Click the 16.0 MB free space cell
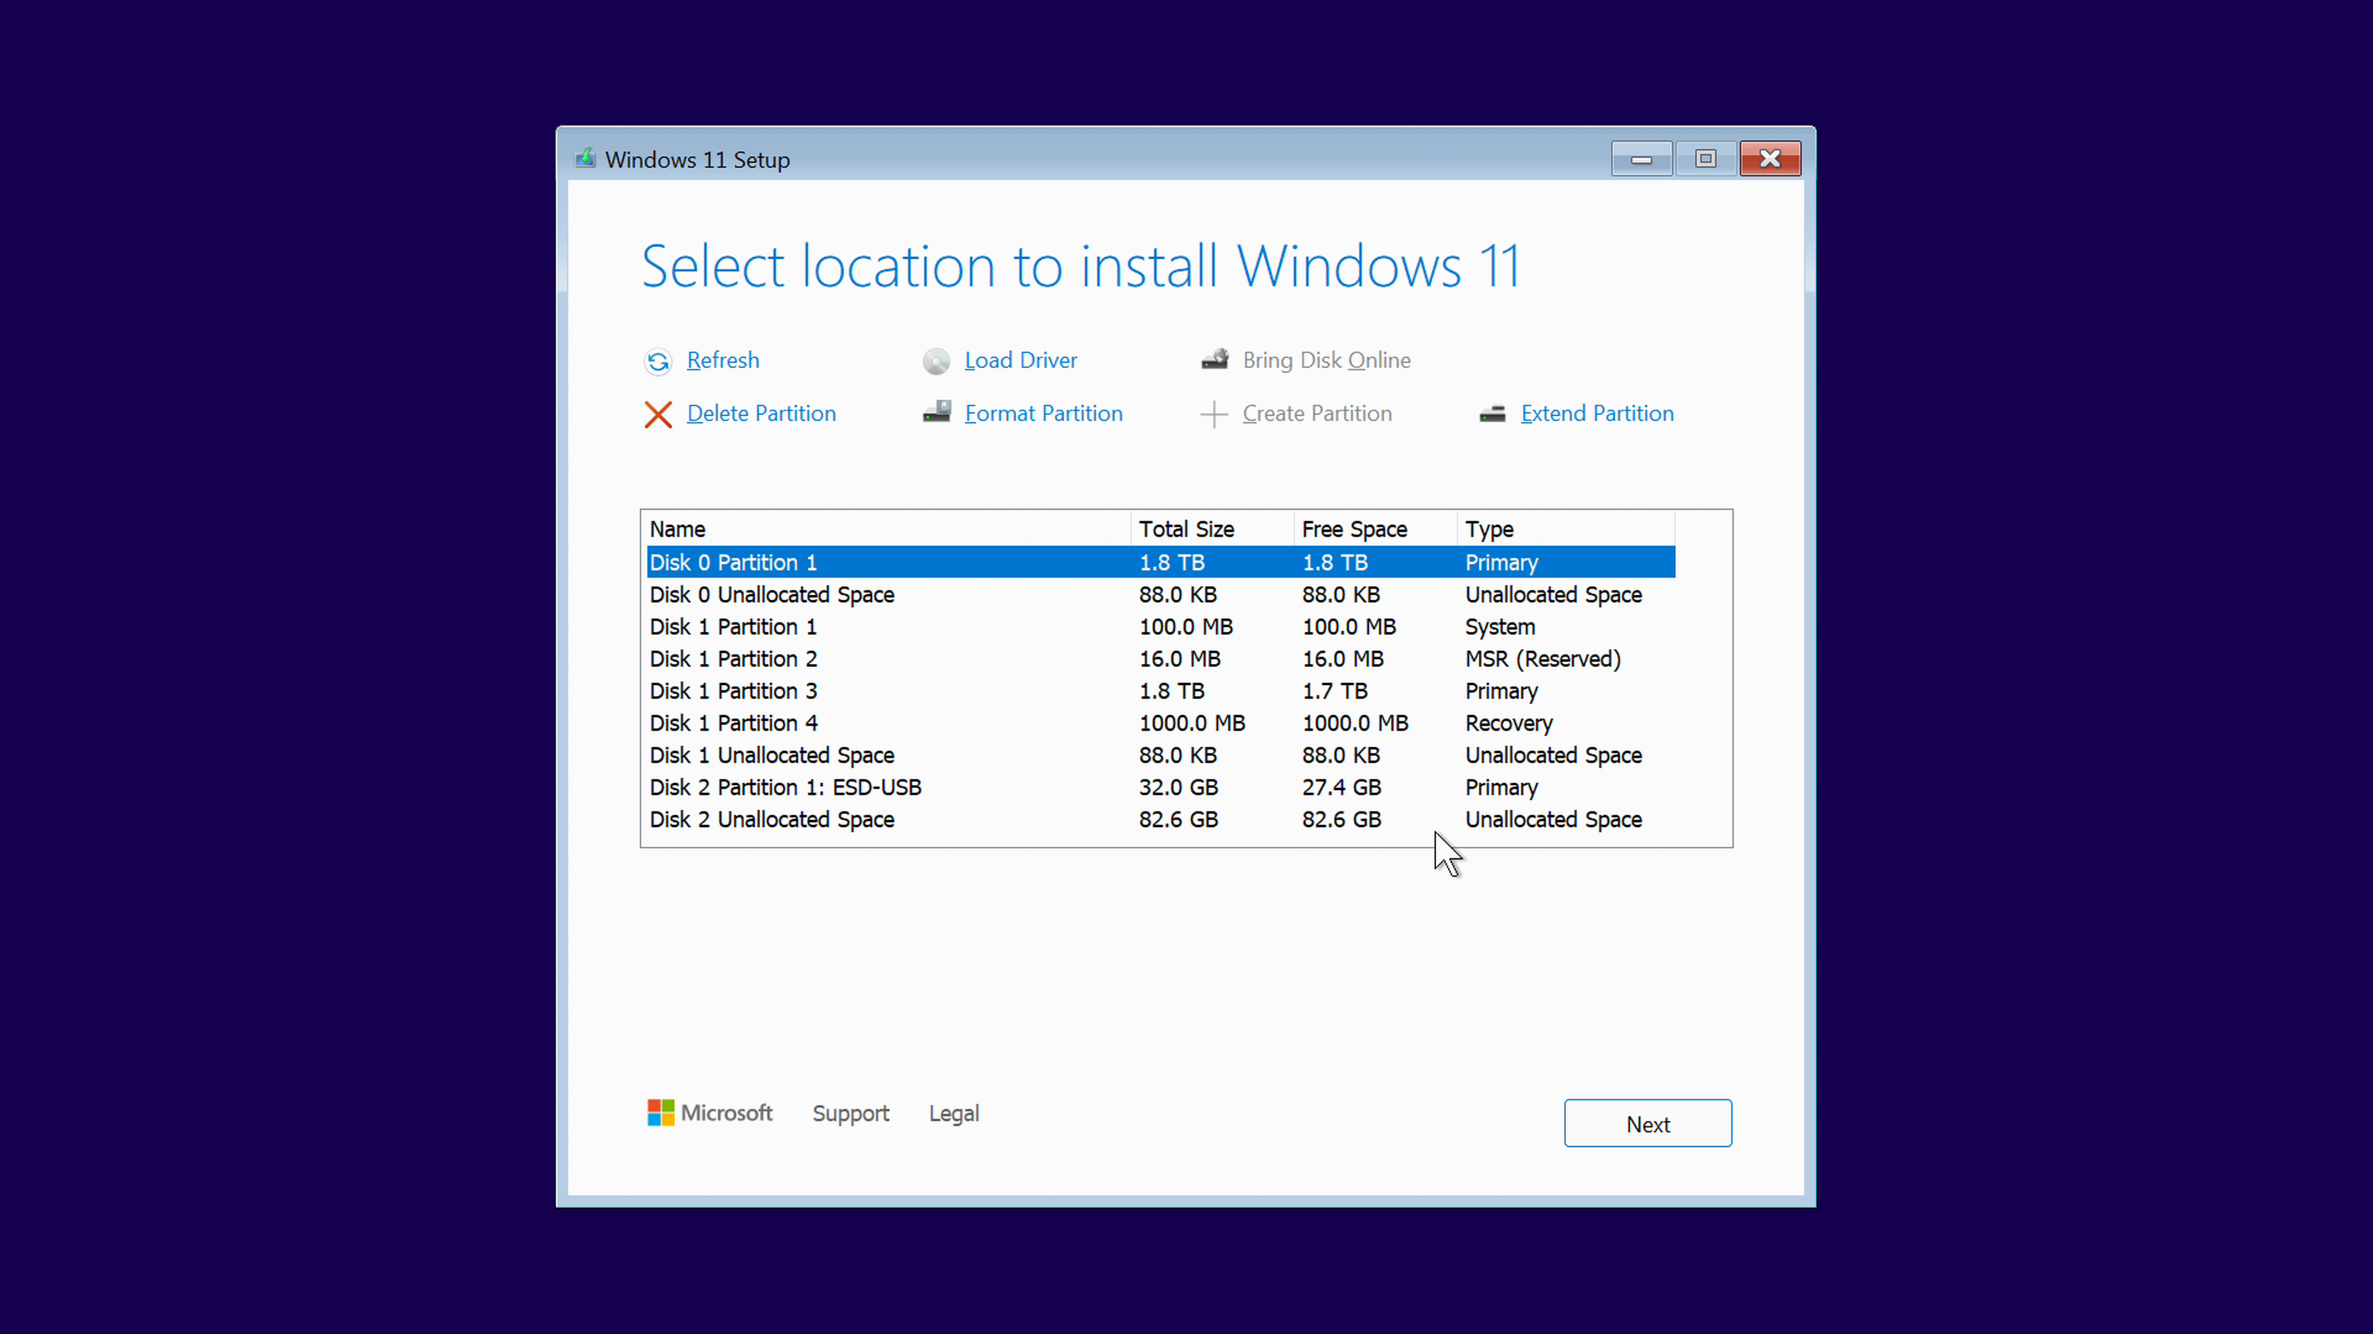Image resolution: width=2373 pixels, height=1334 pixels. click(x=1343, y=659)
